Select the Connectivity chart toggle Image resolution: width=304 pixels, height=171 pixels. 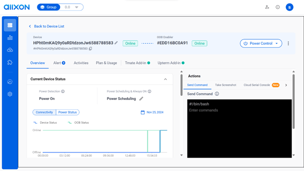tap(44, 112)
